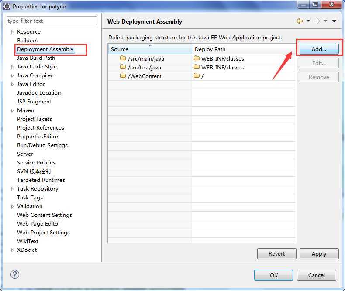Viewport: 345px width, 291px height.
Task: Select Builders in the properties tree
Action: coord(27,41)
